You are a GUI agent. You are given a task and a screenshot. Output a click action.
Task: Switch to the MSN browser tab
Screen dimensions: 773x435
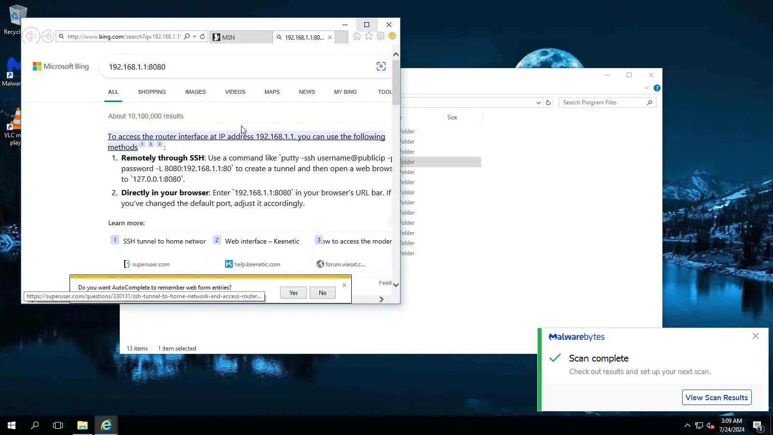pos(241,37)
